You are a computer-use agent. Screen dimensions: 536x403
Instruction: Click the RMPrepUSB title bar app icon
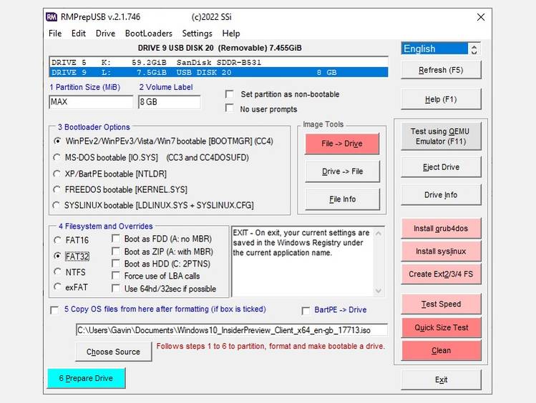[x=52, y=17]
